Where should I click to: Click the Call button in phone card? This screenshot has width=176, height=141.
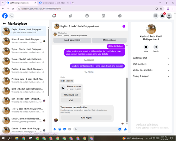coord(71,100)
